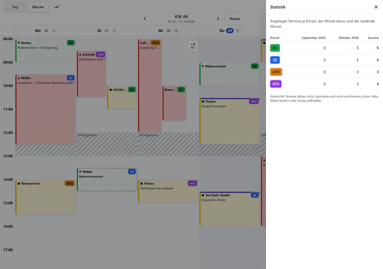Image resolution: width=383 pixels, height=269 pixels.
Task: Click the BK badge on Becker appointment
Action: pyautogui.click(x=71, y=43)
